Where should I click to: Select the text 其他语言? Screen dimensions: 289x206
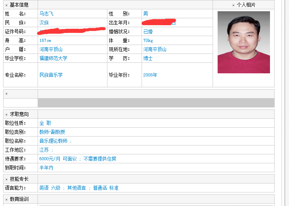(x=76, y=188)
